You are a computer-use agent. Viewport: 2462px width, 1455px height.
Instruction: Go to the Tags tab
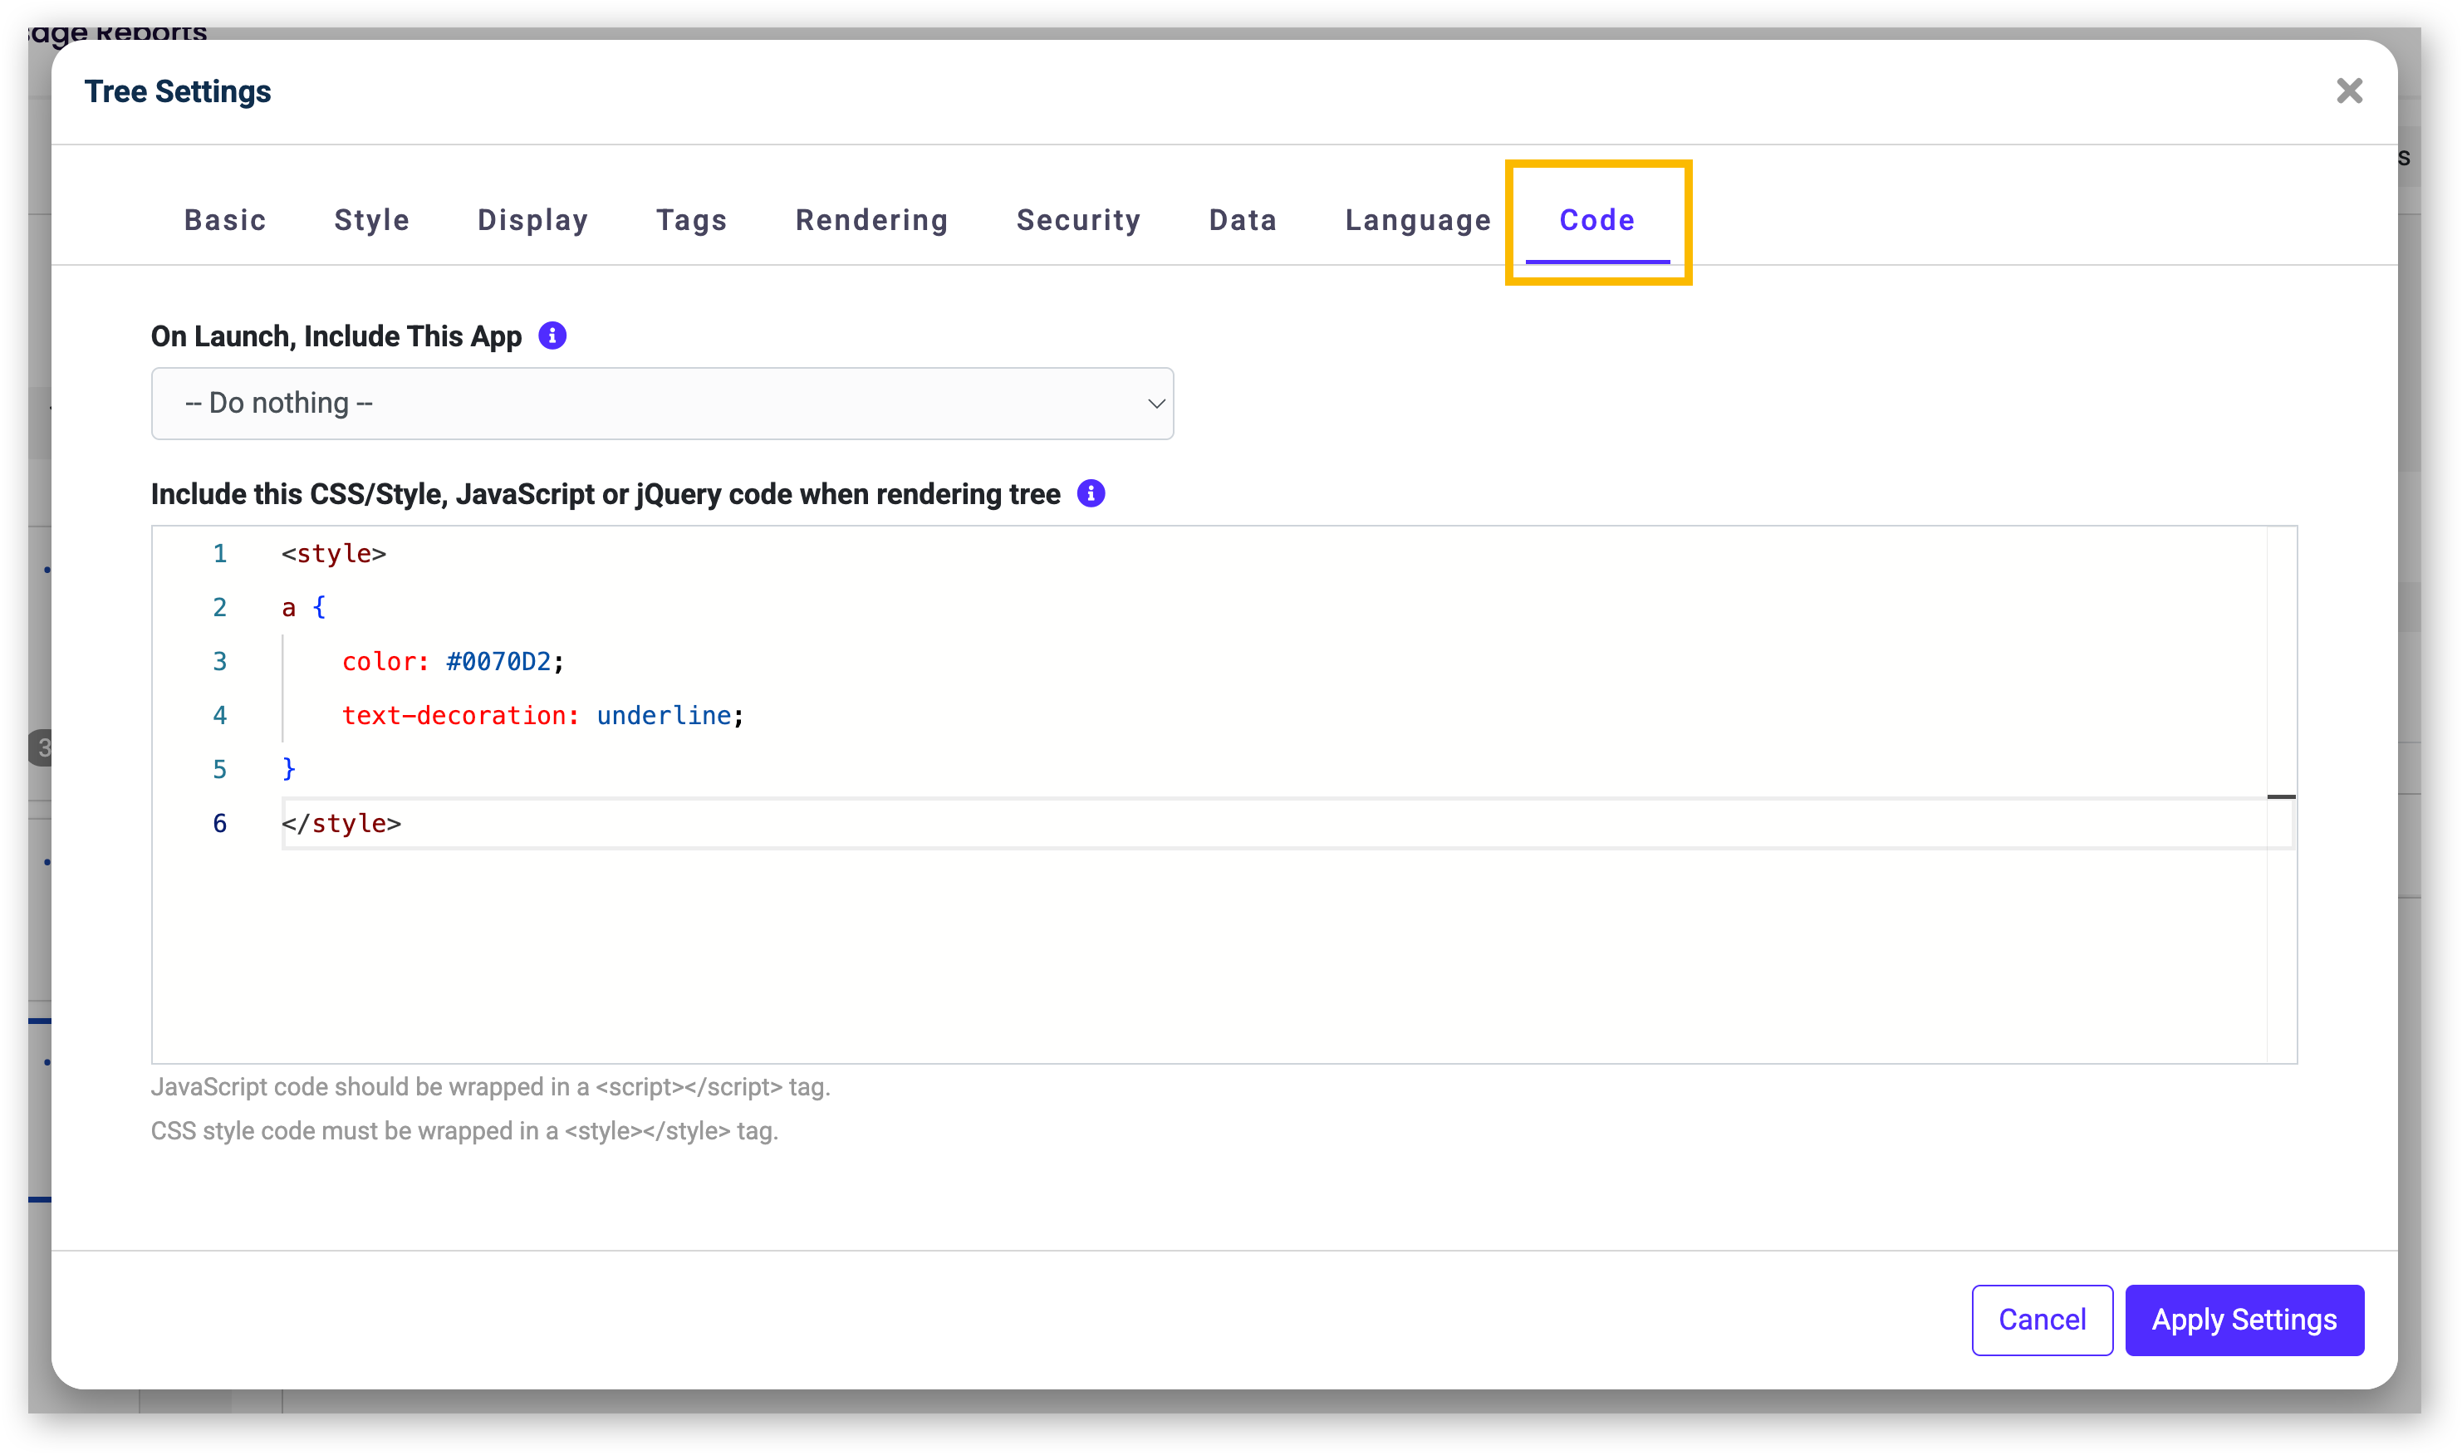(x=691, y=221)
